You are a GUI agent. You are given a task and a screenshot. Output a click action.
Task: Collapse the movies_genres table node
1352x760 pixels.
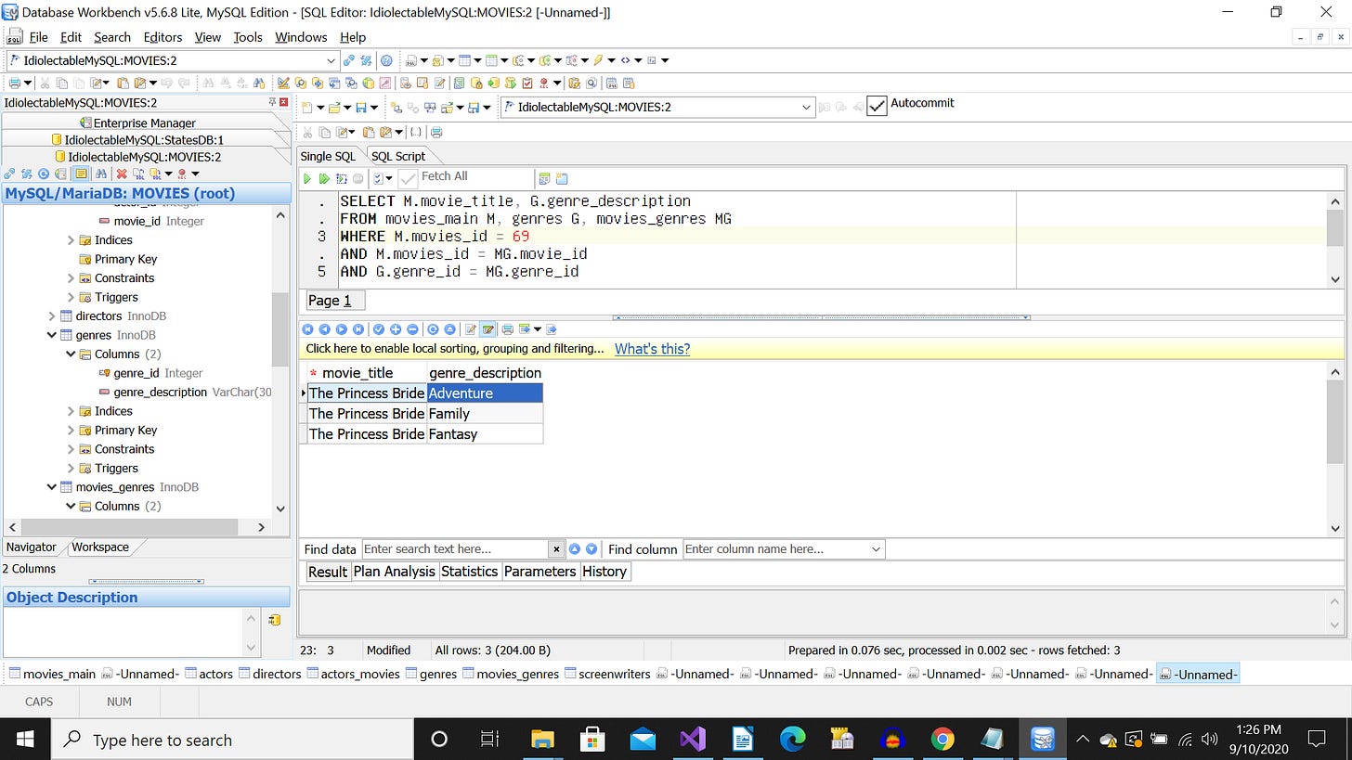click(52, 487)
